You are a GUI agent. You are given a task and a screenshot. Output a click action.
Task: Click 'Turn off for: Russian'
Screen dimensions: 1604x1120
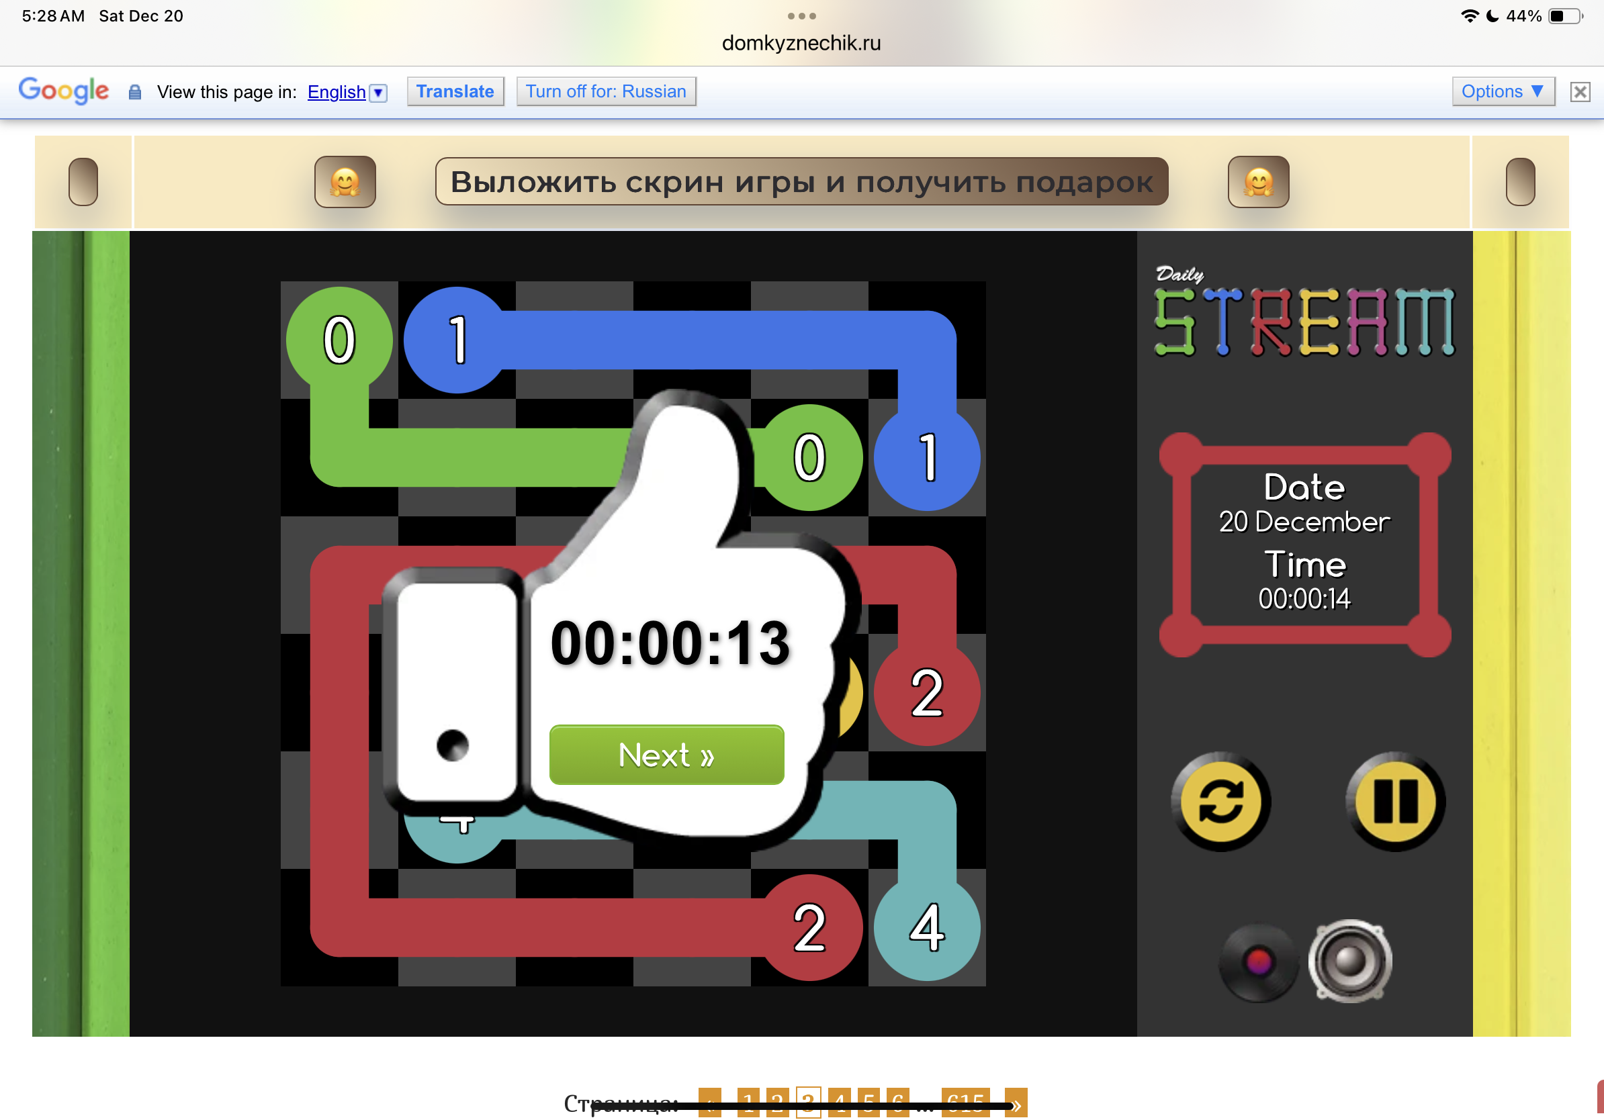(606, 91)
